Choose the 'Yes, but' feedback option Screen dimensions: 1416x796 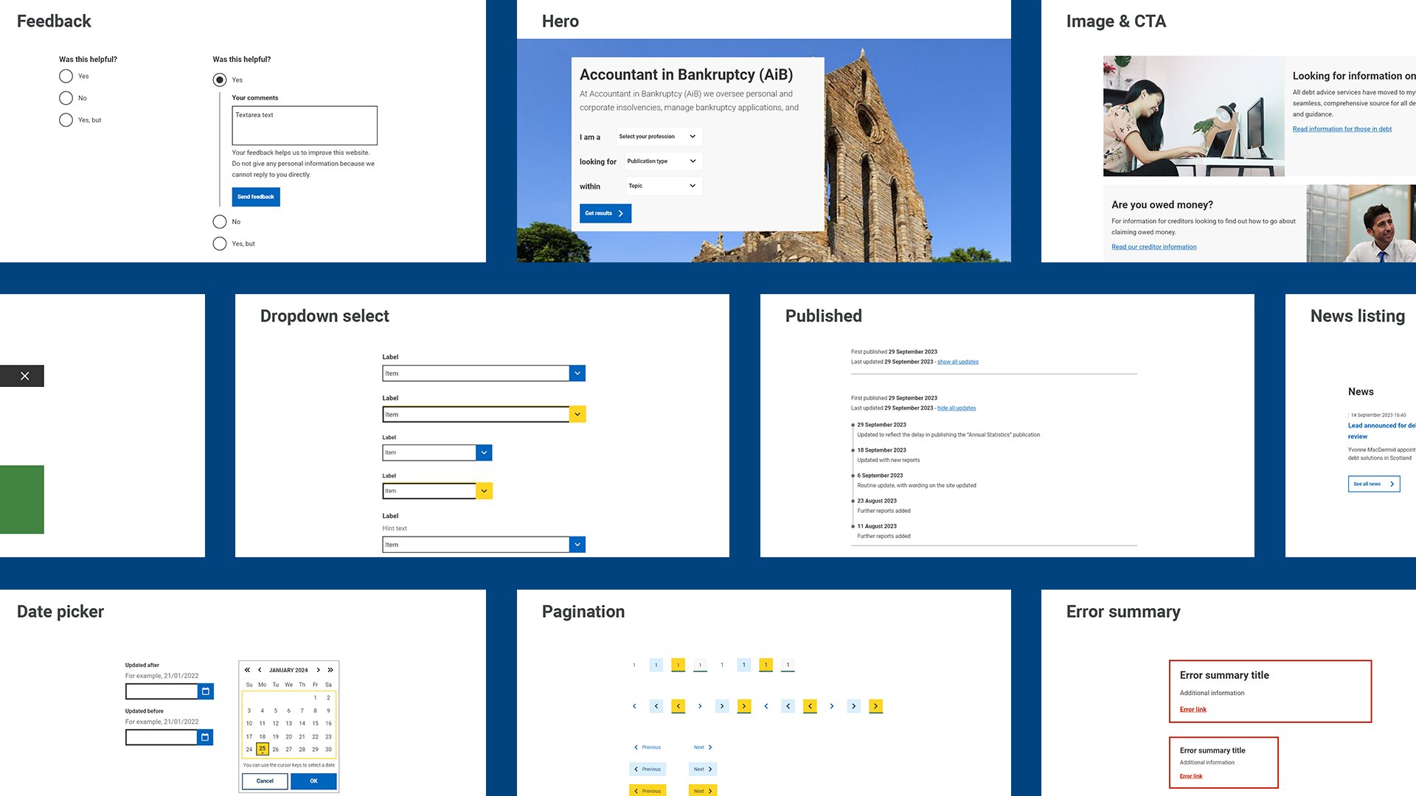pyautogui.click(x=66, y=119)
